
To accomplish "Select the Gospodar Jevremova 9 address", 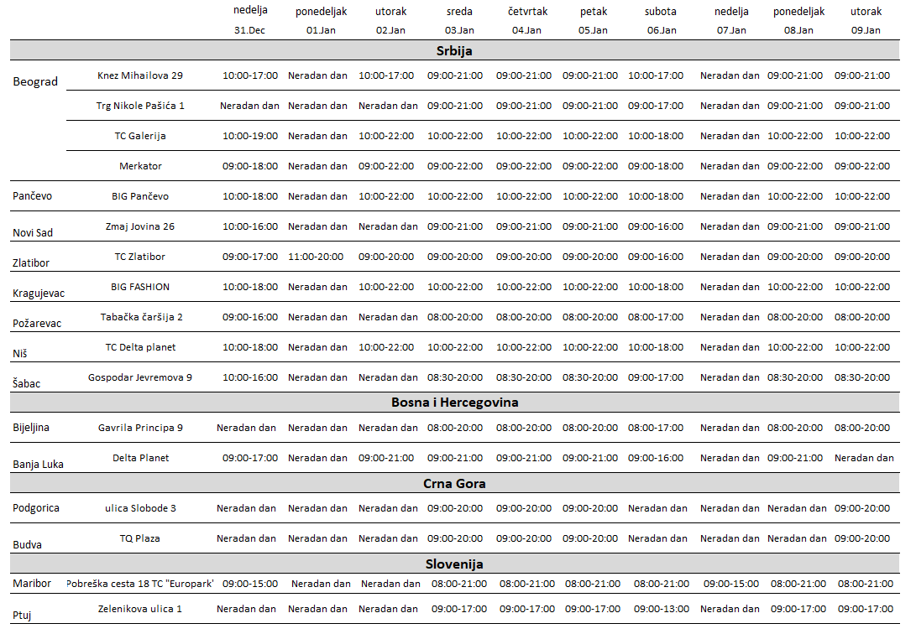I will (x=140, y=377).
